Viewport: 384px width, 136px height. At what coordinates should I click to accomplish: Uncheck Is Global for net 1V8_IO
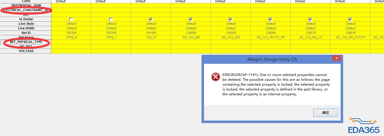click(151, 19)
